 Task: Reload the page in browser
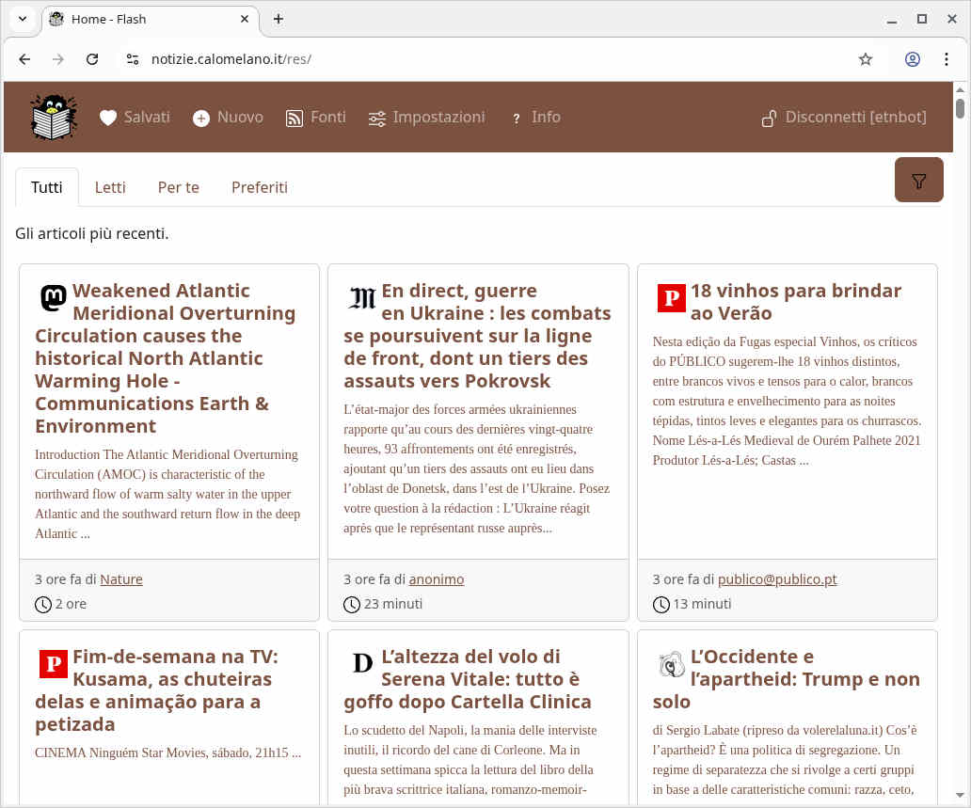92,59
